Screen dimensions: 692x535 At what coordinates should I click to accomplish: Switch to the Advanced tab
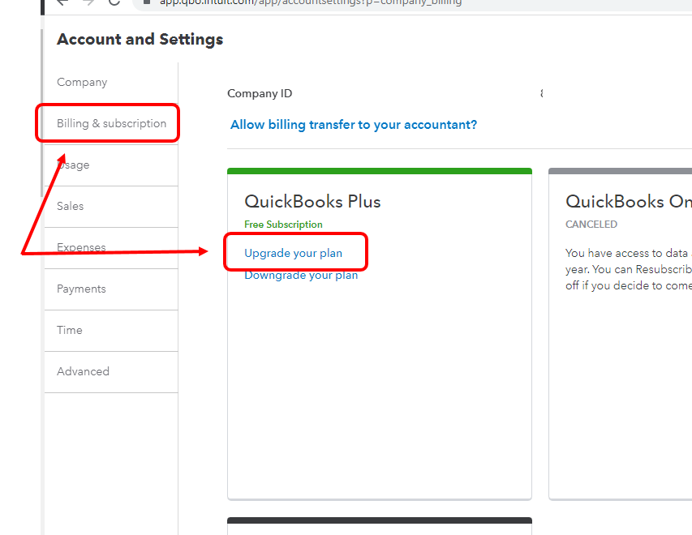83,371
